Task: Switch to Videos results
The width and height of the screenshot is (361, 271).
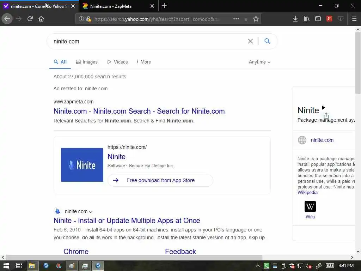Action: coord(117,62)
